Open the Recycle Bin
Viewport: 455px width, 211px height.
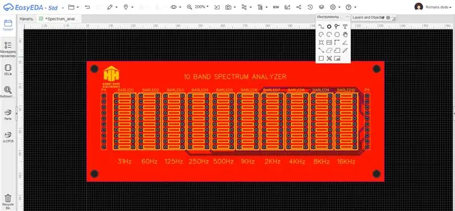8,202
